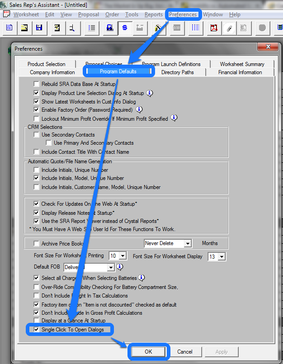Click the info icon beside Enable Factory Order
283x364 pixels.
(x=139, y=109)
